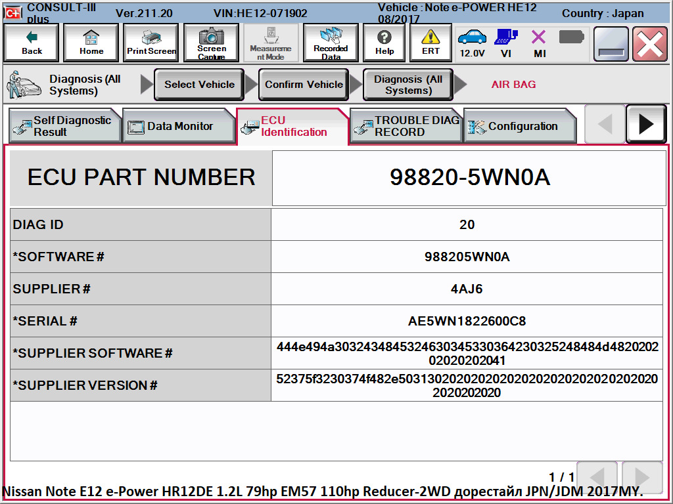Click DIAG ID value 20

pyautogui.click(x=467, y=224)
